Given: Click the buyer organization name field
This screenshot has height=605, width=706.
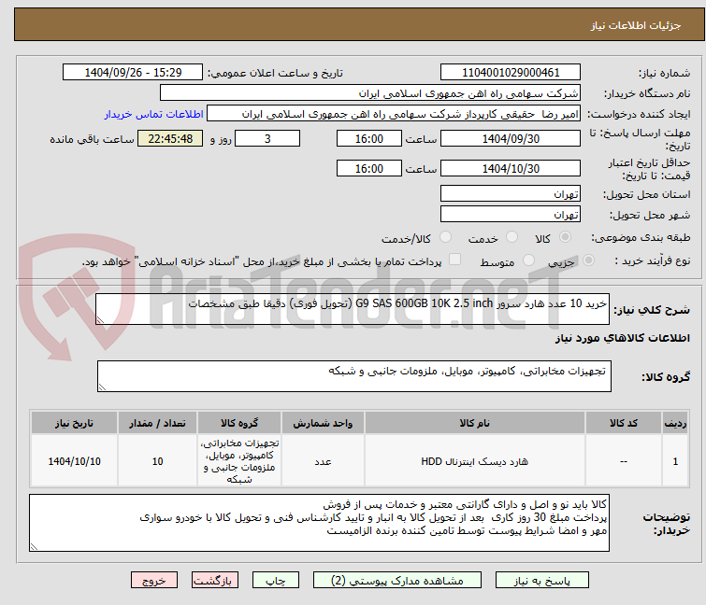Looking at the screenshot, I should click(x=370, y=93).
